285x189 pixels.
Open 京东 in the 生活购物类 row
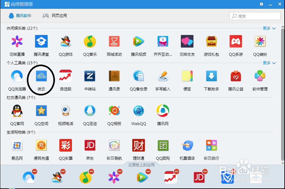[x=90, y=145]
